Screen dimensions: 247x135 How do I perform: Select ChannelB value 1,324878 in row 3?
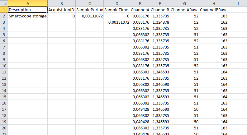pyautogui.click(x=160, y=22)
